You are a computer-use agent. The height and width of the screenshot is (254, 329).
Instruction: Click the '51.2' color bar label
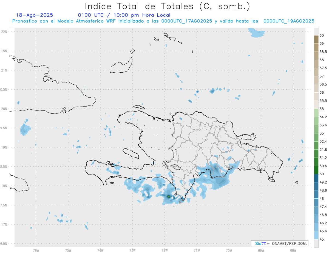tap(323, 158)
